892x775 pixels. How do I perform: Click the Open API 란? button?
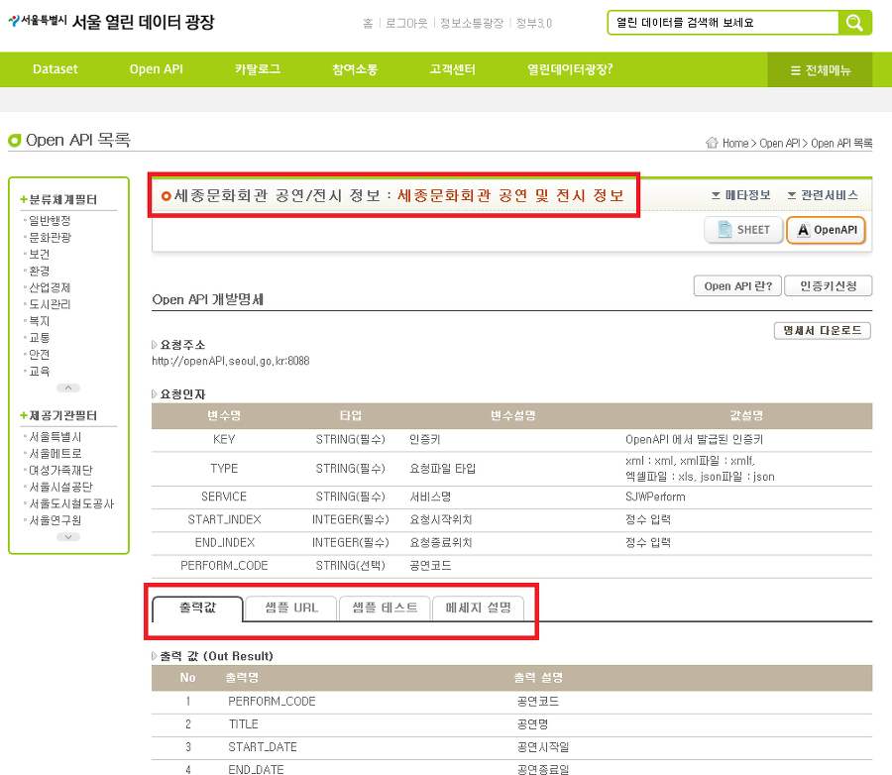pos(737,285)
